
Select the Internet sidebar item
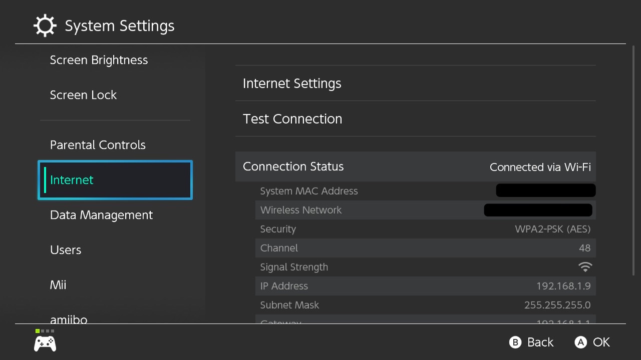(x=115, y=180)
